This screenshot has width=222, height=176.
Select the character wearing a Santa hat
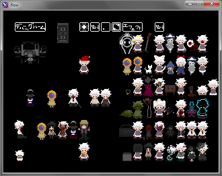84,65
